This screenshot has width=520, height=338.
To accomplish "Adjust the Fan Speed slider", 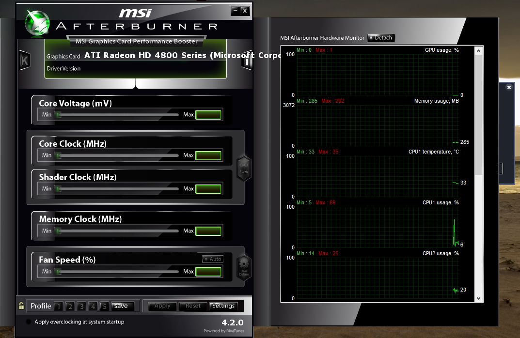I will tap(117, 272).
